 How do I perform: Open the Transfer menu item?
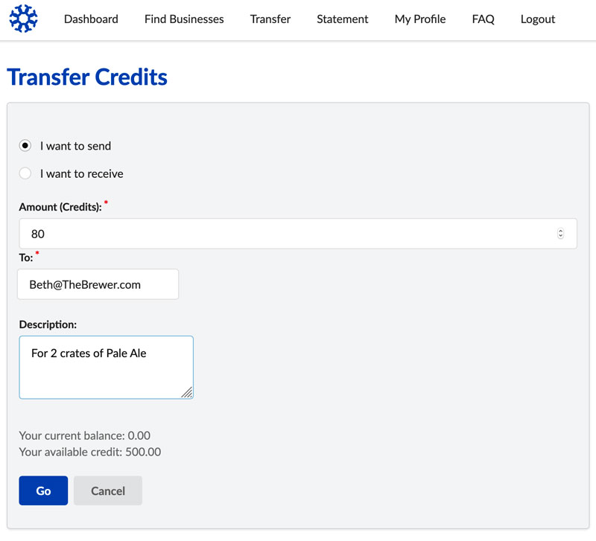270,19
